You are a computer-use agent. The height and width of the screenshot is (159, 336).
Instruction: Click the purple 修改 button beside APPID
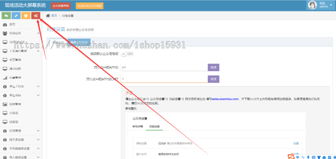[x=213, y=67]
